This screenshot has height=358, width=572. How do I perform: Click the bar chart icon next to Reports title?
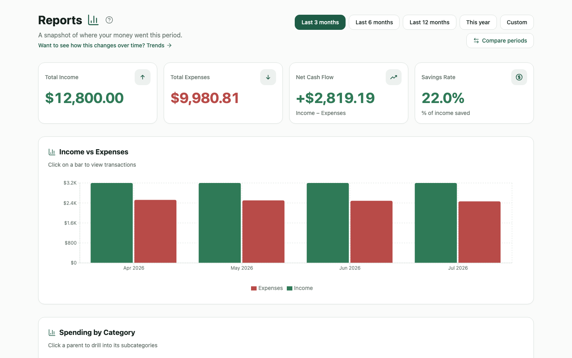point(93,20)
